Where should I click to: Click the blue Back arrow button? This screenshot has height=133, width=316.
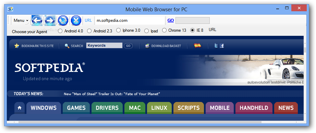(x=37, y=20)
